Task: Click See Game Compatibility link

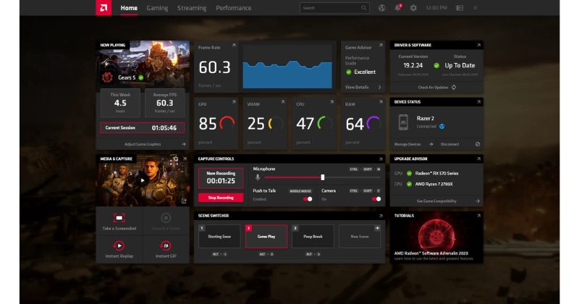Action: click(436, 201)
